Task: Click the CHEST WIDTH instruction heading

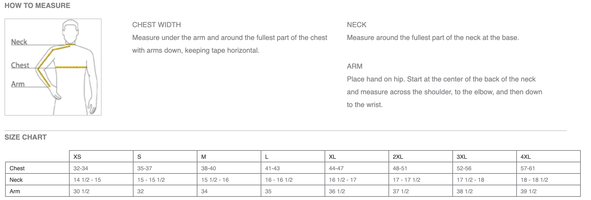Action: pyautogui.click(x=157, y=25)
